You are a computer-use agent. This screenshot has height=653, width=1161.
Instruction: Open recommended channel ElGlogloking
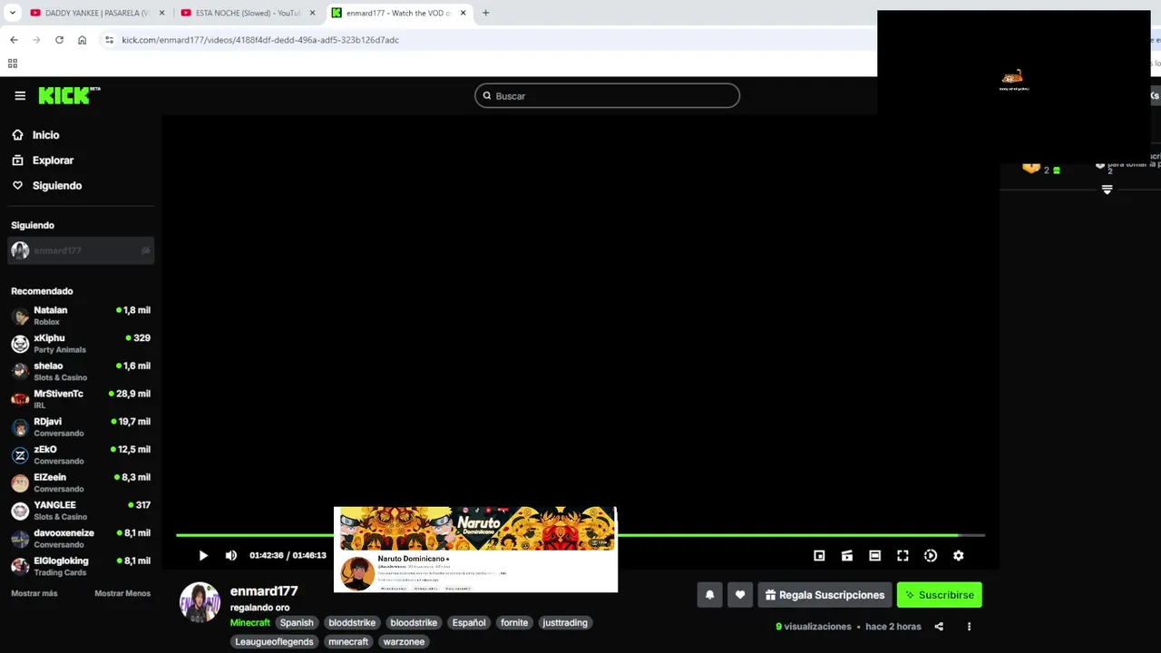pos(81,567)
